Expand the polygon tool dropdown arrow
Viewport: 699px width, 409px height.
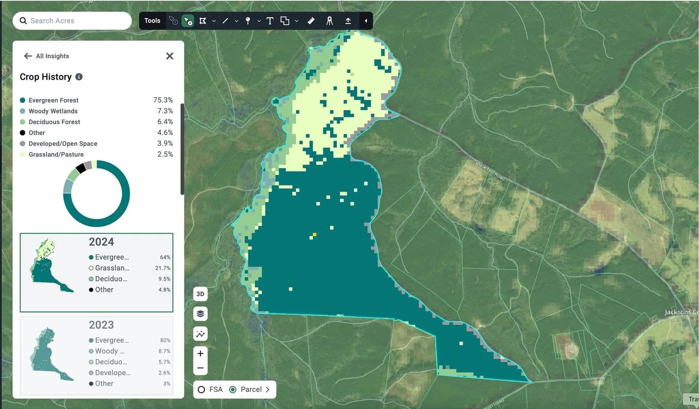(x=214, y=21)
